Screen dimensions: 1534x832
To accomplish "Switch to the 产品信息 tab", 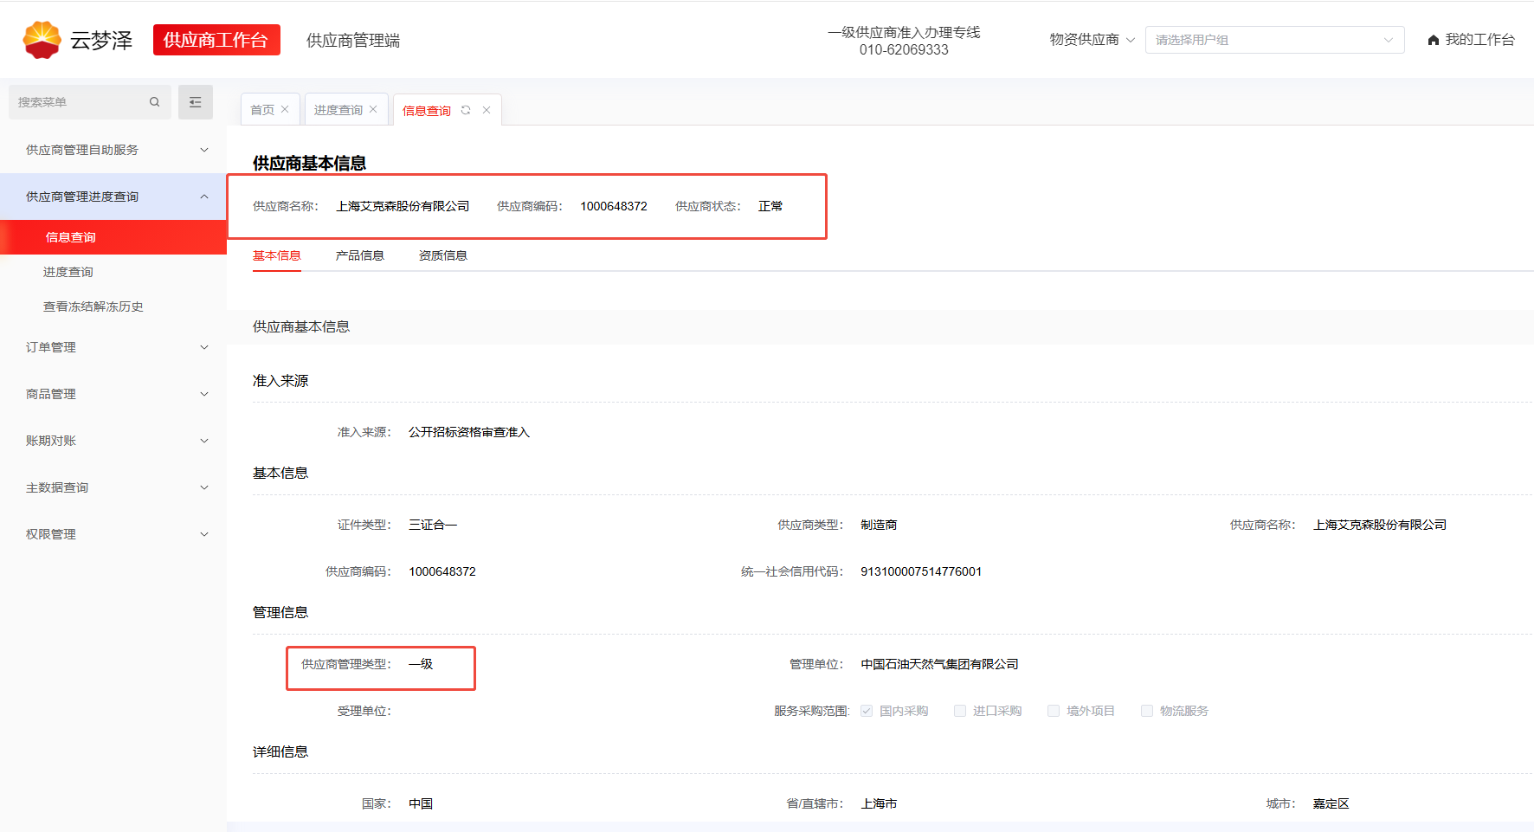I will [x=359, y=255].
